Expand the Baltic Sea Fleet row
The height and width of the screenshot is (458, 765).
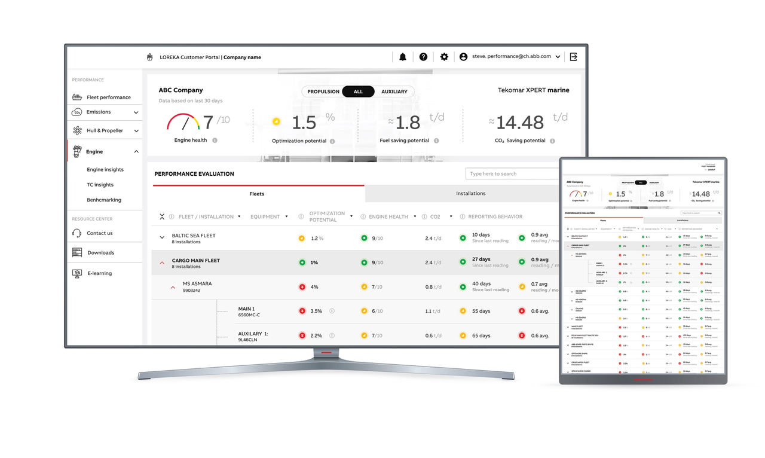pos(162,237)
